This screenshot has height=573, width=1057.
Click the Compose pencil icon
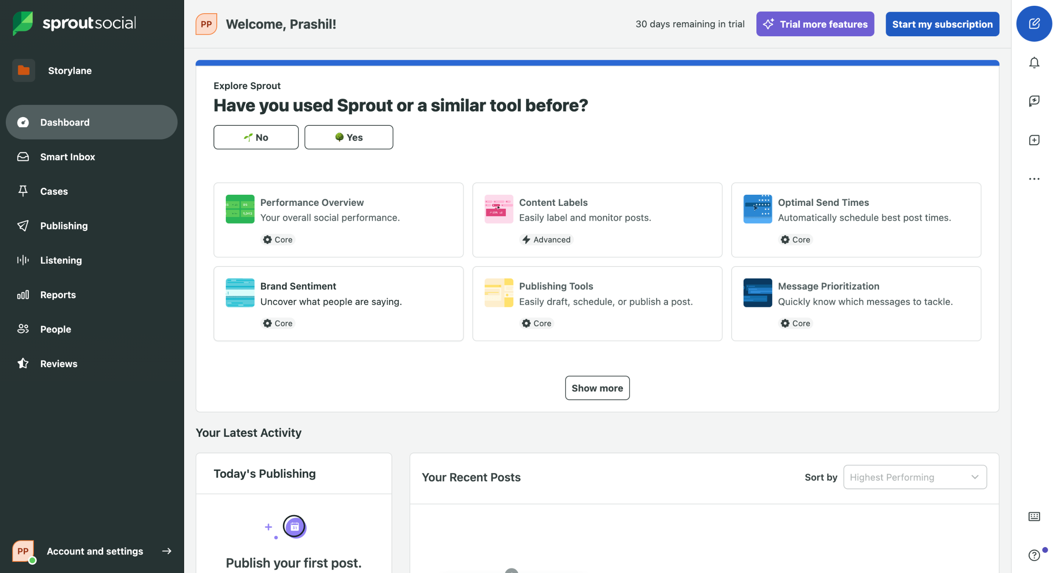point(1033,24)
